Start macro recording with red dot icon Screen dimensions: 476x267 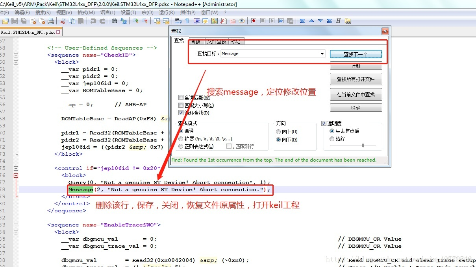254,20
